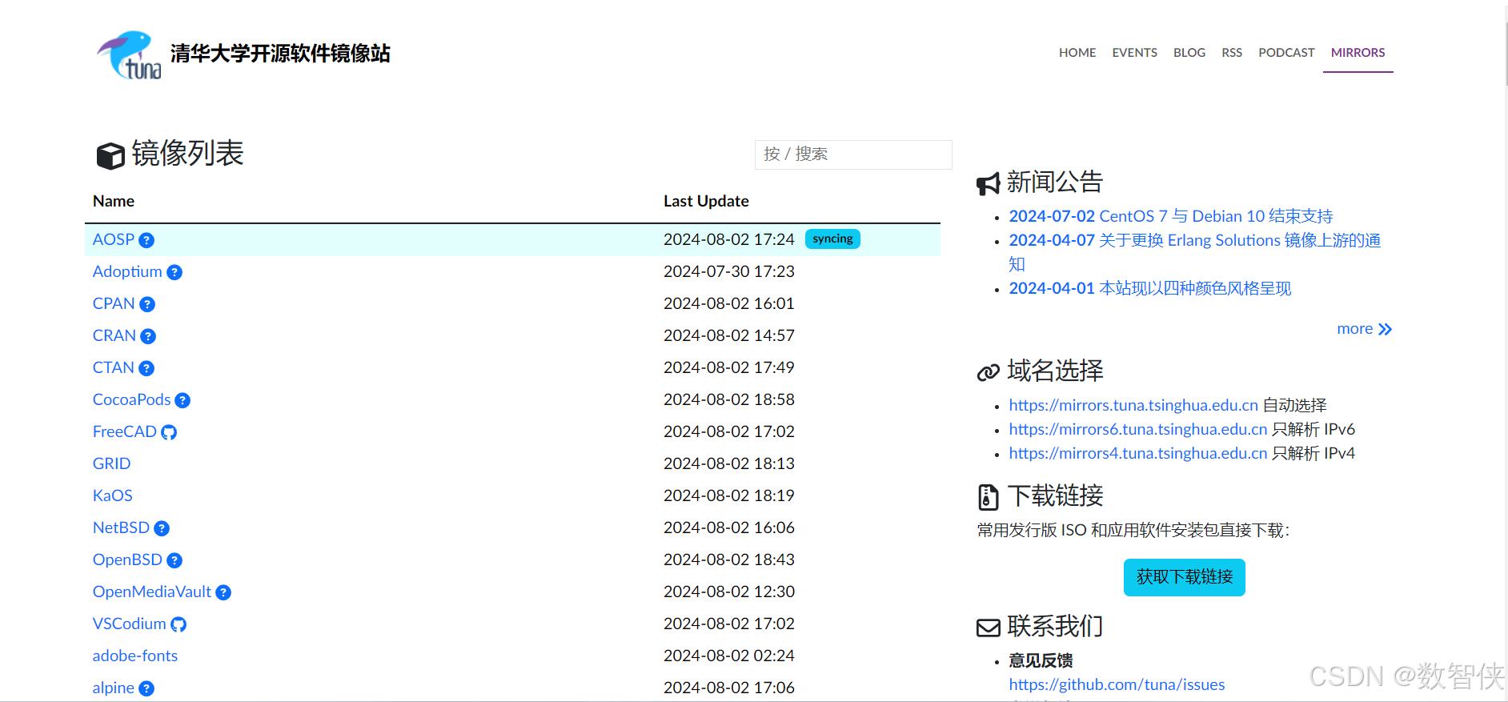Open the FreeCAD mirror link
Screen dimensions: 1508x702
[125, 431]
